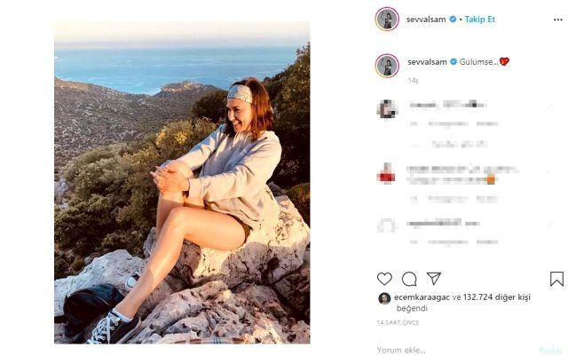The image size is (568, 364).
Task: Open the sevvalsam username in the header
Action: (426, 18)
